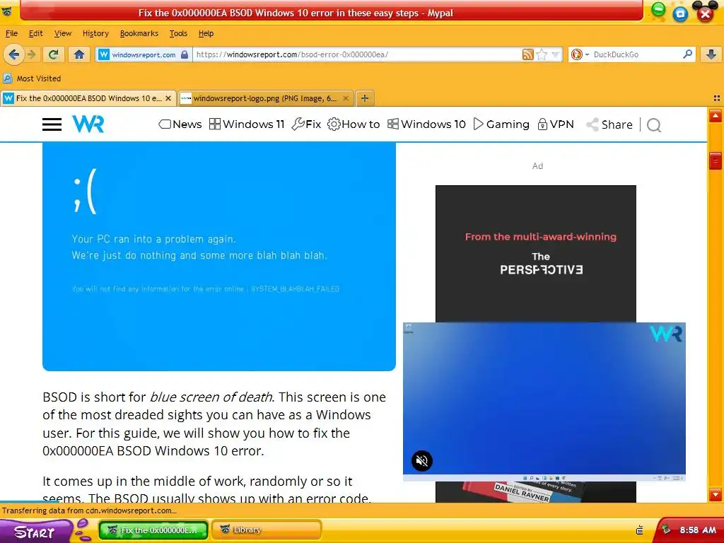Open the VPN section link
Image resolution: width=724 pixels, height=543 pixels.
tap(556, 124)
